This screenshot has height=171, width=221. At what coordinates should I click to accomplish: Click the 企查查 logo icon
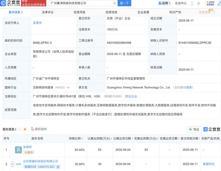[x=3, y=3]
